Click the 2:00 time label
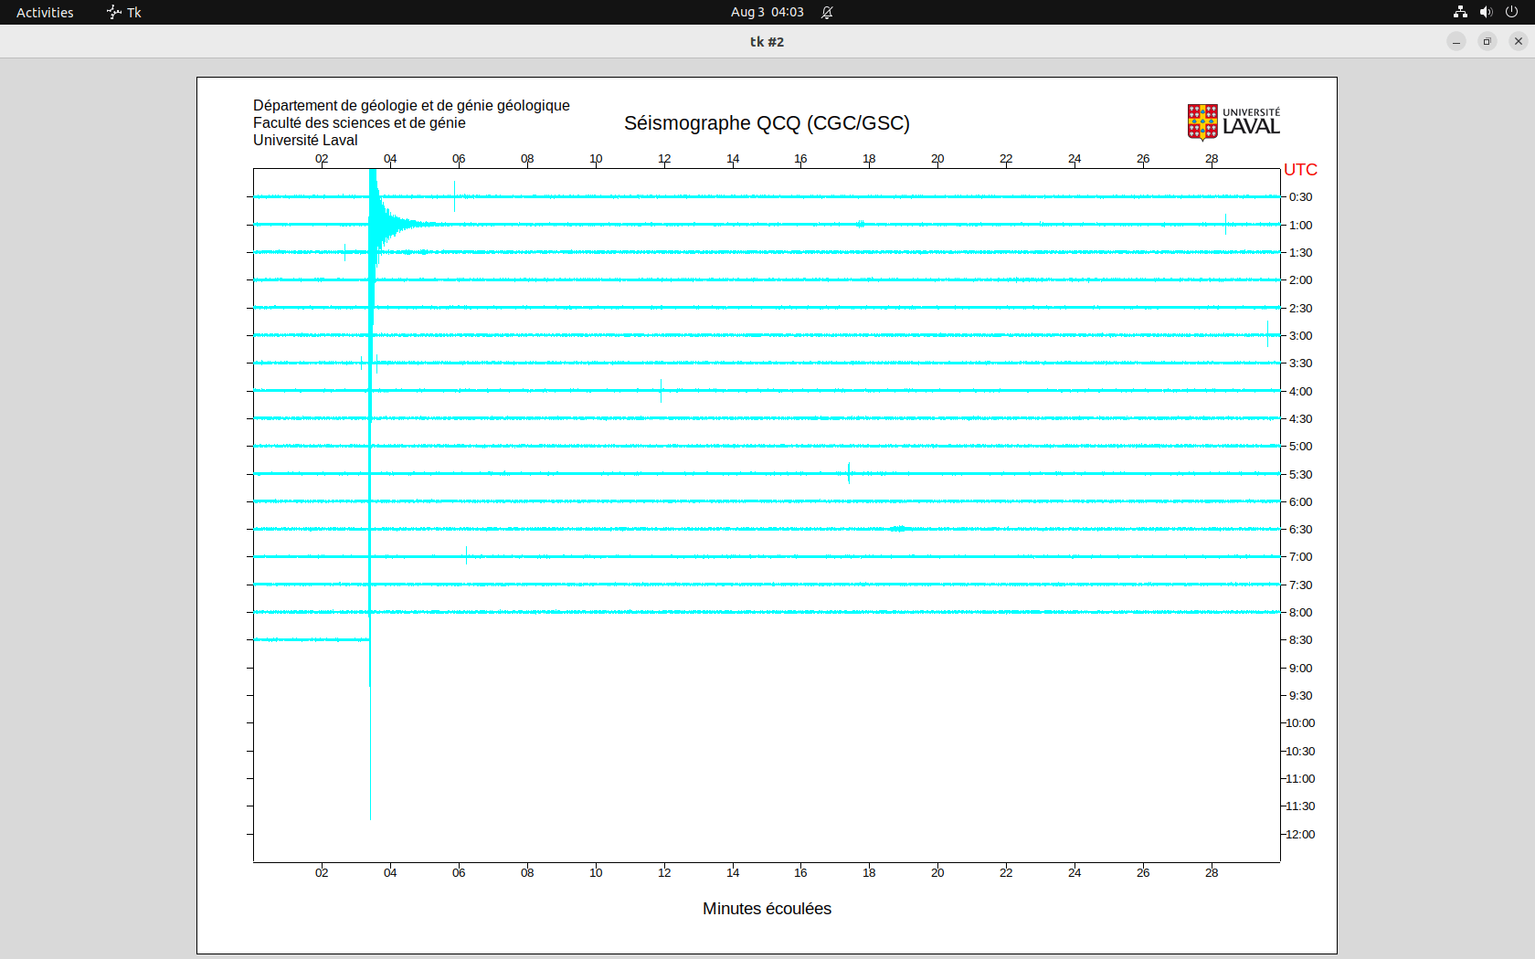 point(1300,280)
